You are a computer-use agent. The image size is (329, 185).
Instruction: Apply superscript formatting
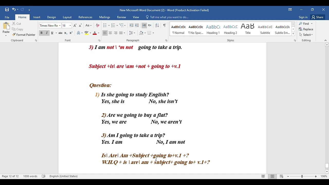[x=71, y=33]
